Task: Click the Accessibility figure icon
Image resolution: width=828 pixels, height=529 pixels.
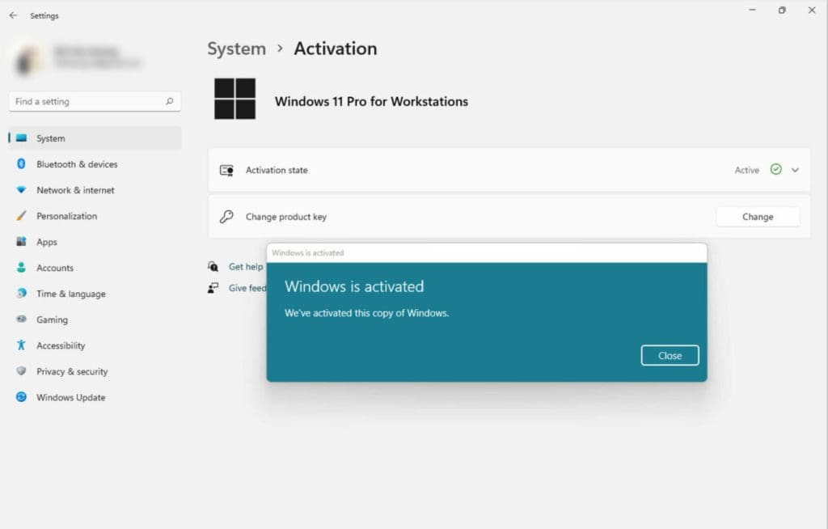Action: (21, 345)
